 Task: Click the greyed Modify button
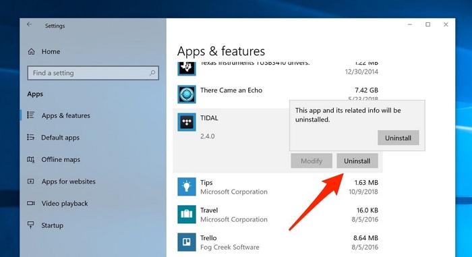(312, 161)
